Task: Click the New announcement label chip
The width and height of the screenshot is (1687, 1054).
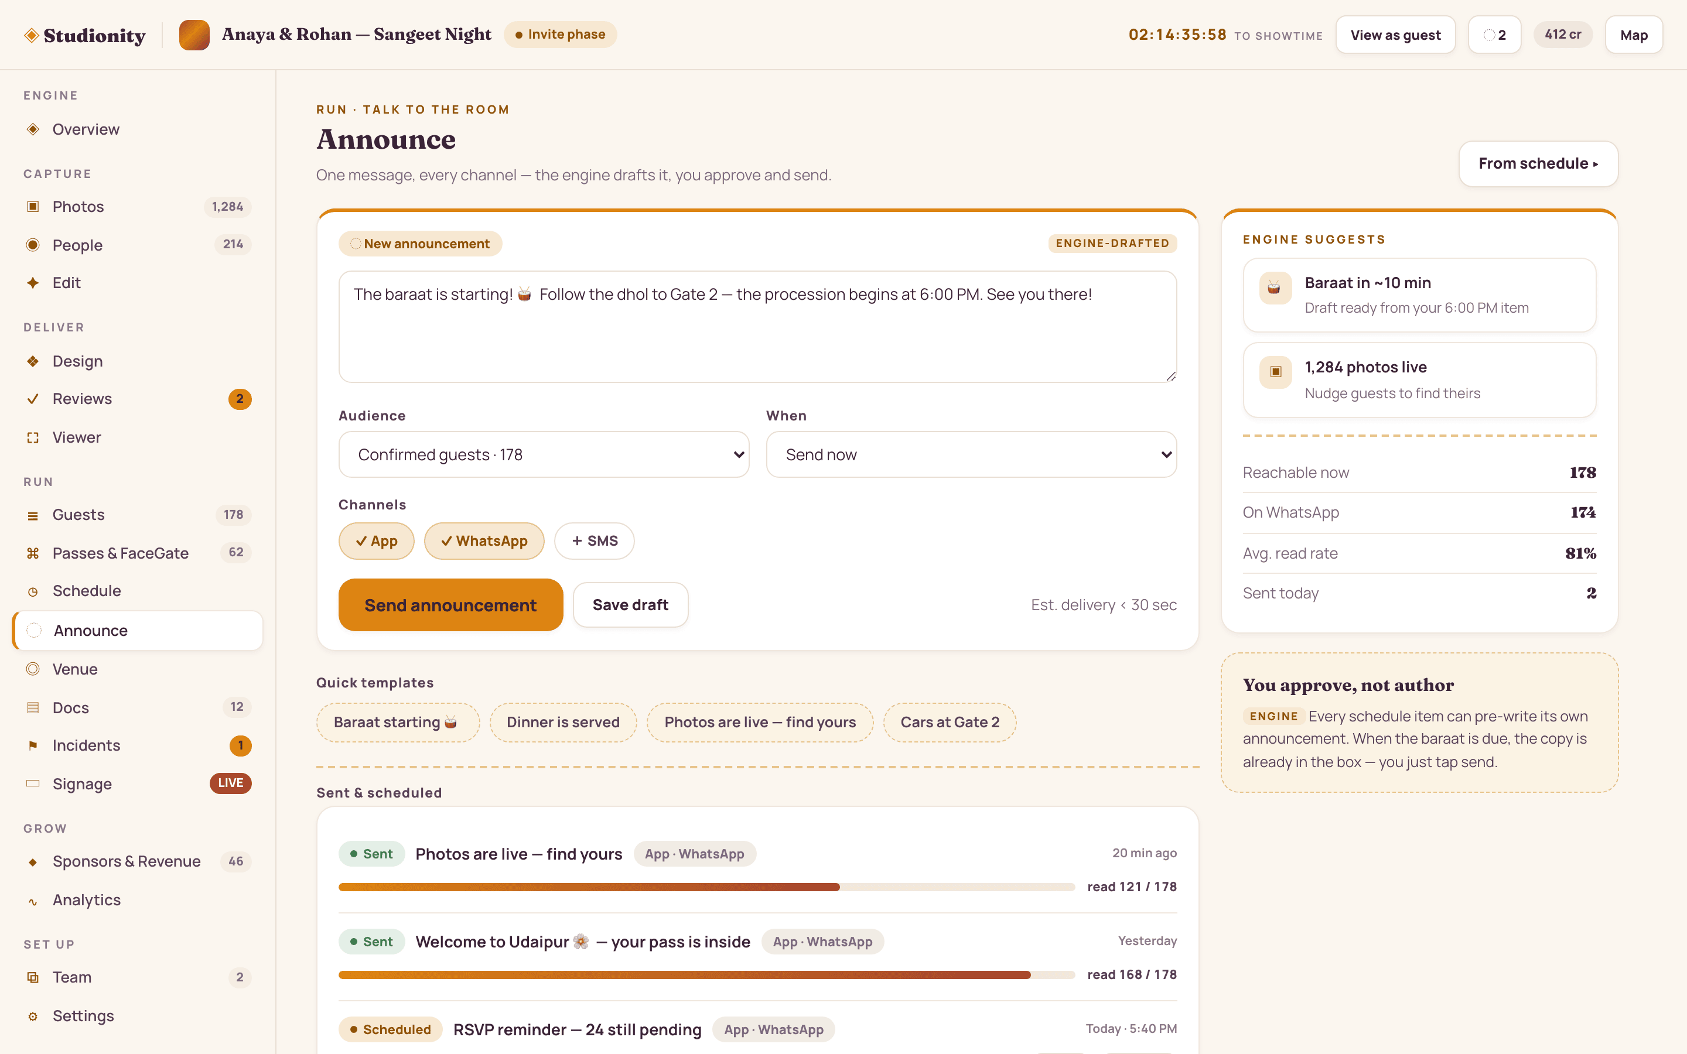Action: click(x=421, y=243)
